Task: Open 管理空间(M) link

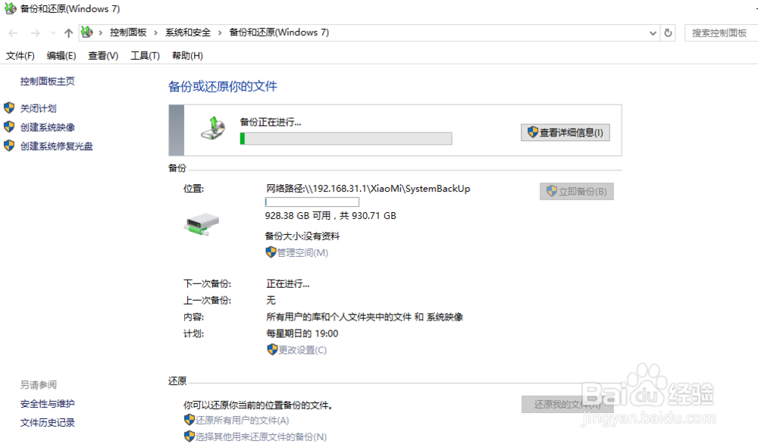Action: [302, 252]
